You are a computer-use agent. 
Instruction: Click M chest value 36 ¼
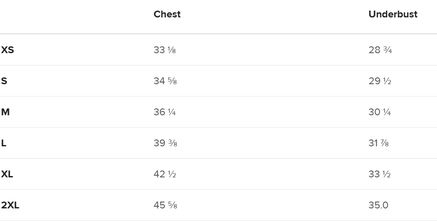point(165,112)
